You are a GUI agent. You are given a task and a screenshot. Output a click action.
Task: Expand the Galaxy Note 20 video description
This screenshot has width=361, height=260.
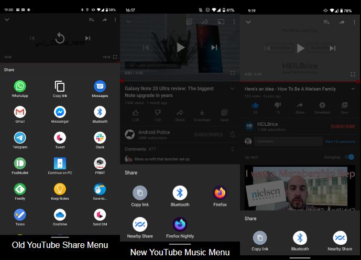(x=232, y=89)
